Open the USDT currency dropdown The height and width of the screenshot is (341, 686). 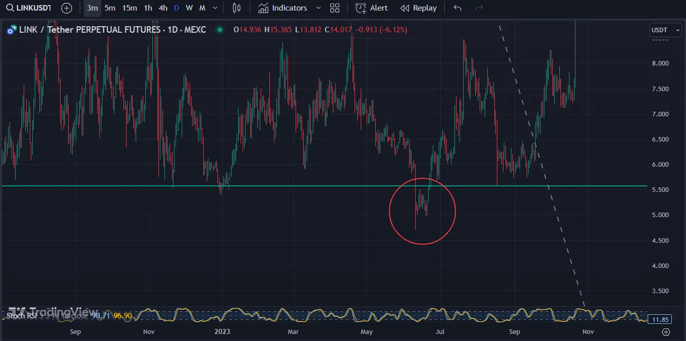[665, 30]
